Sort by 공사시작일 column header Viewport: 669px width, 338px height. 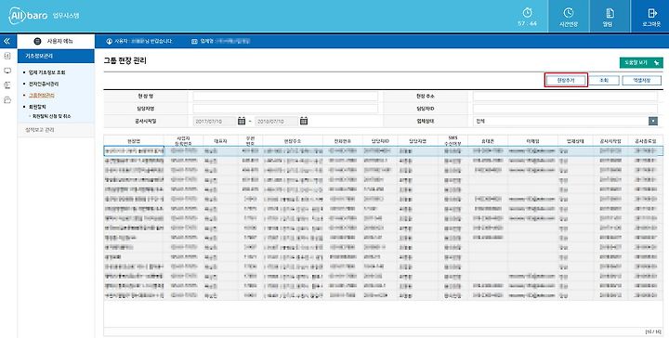point(610,140)
